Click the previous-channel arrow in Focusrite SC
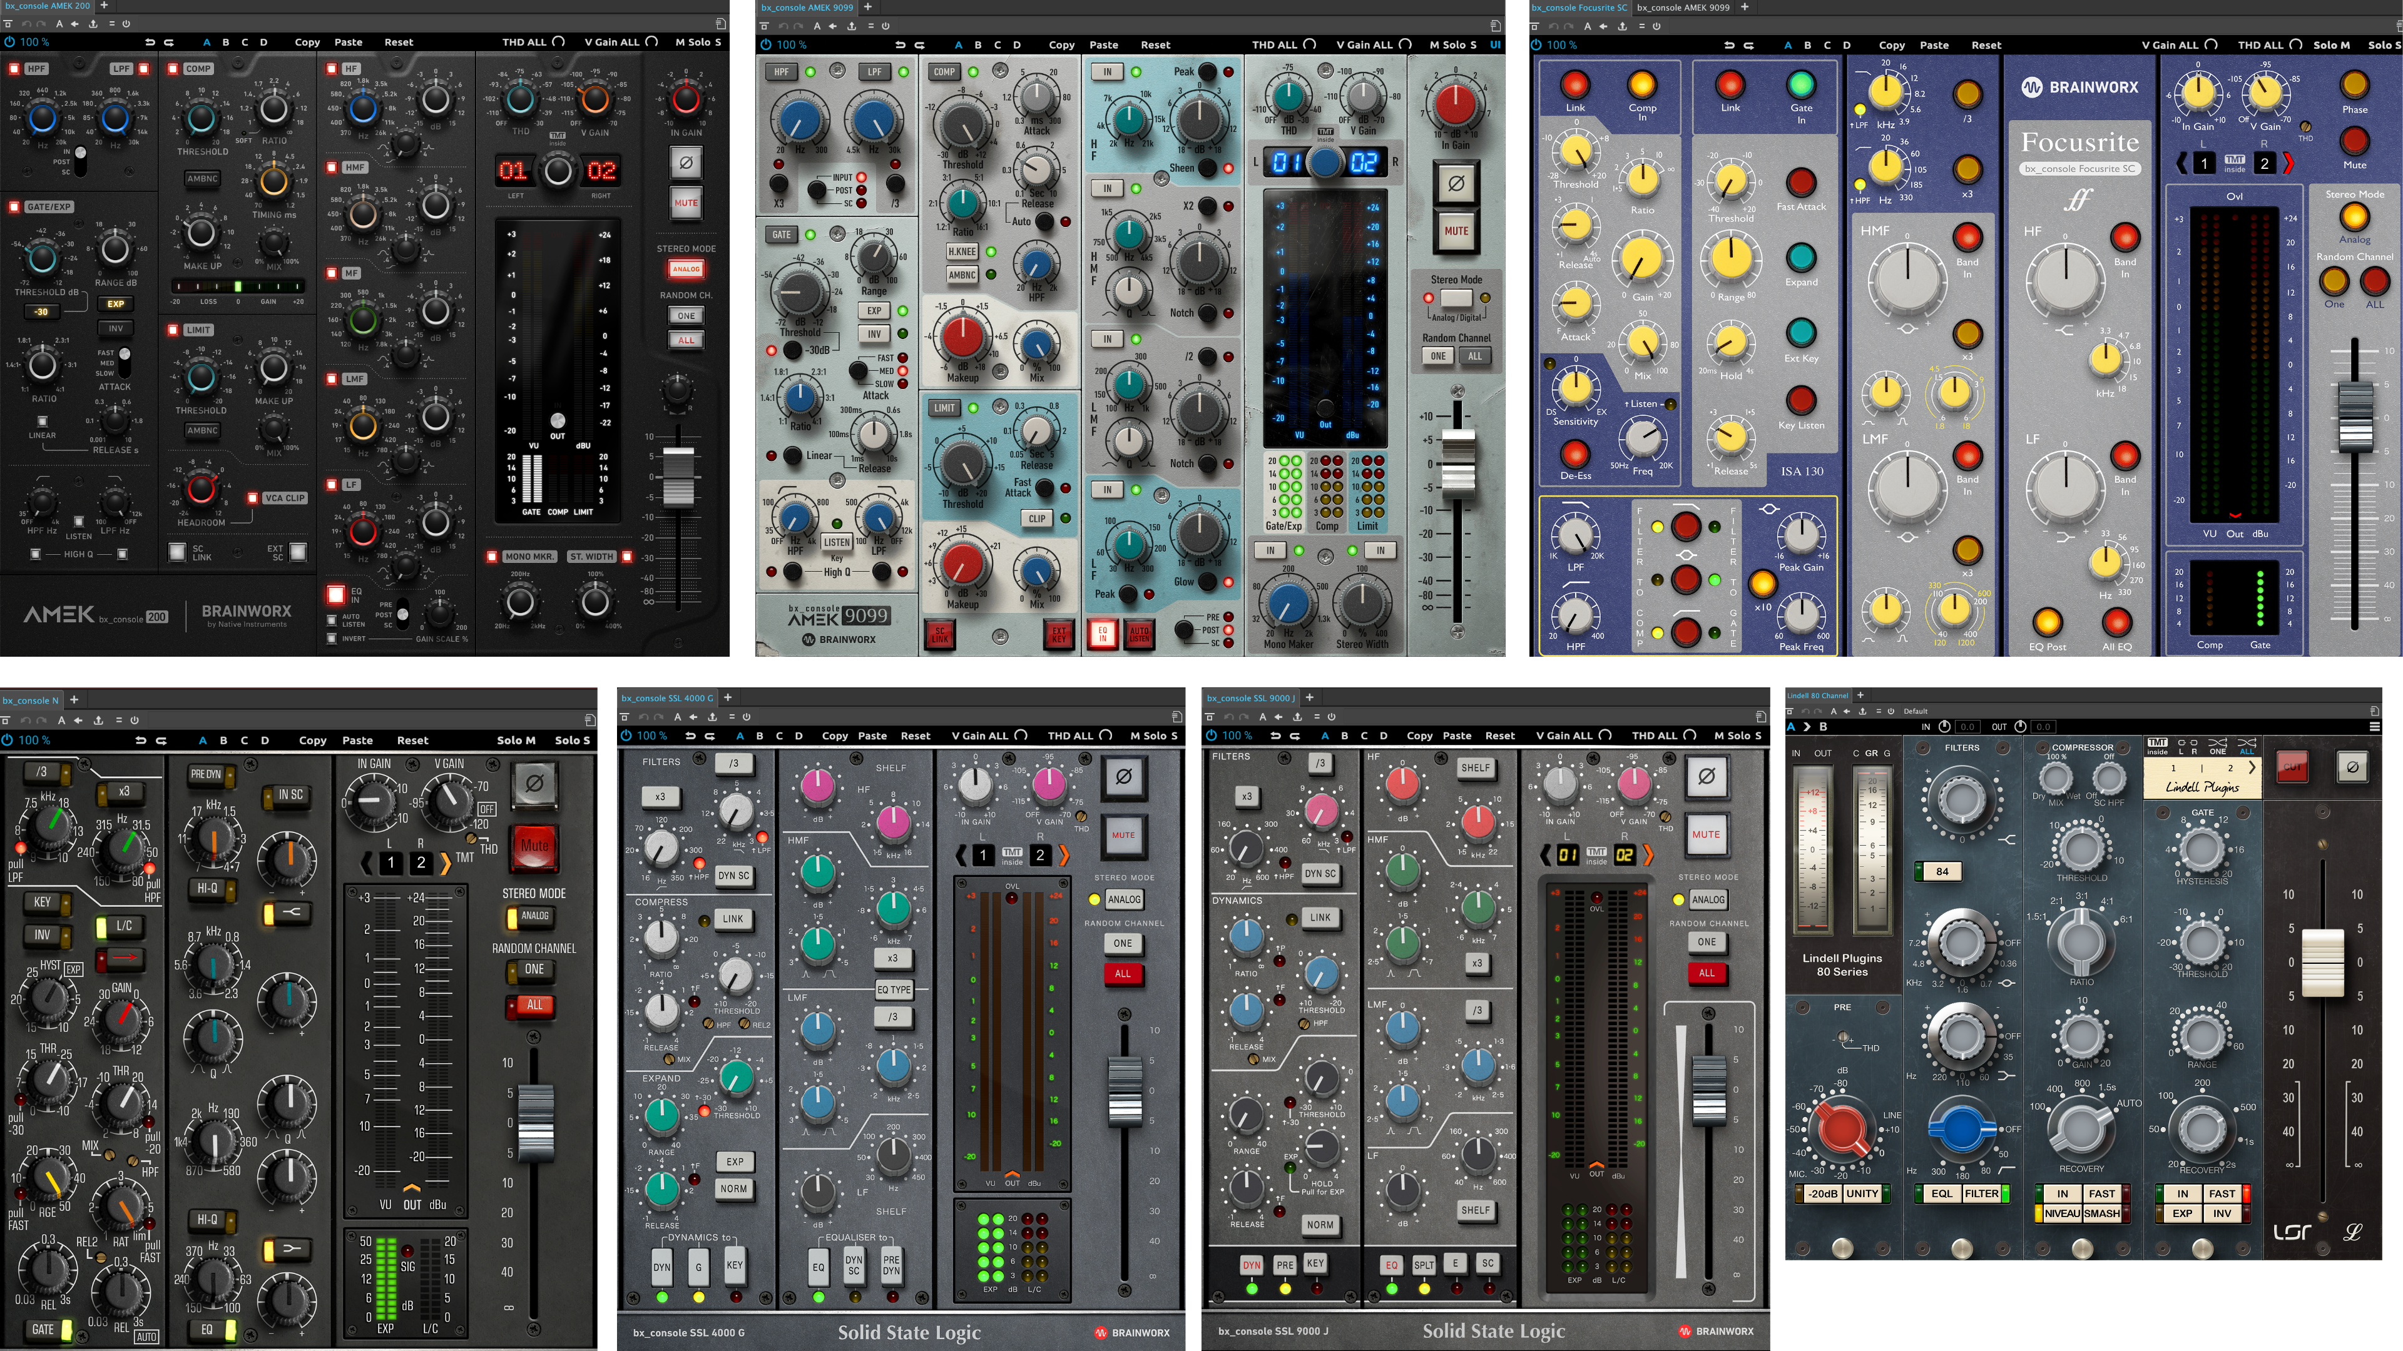 coord(2182,163)
